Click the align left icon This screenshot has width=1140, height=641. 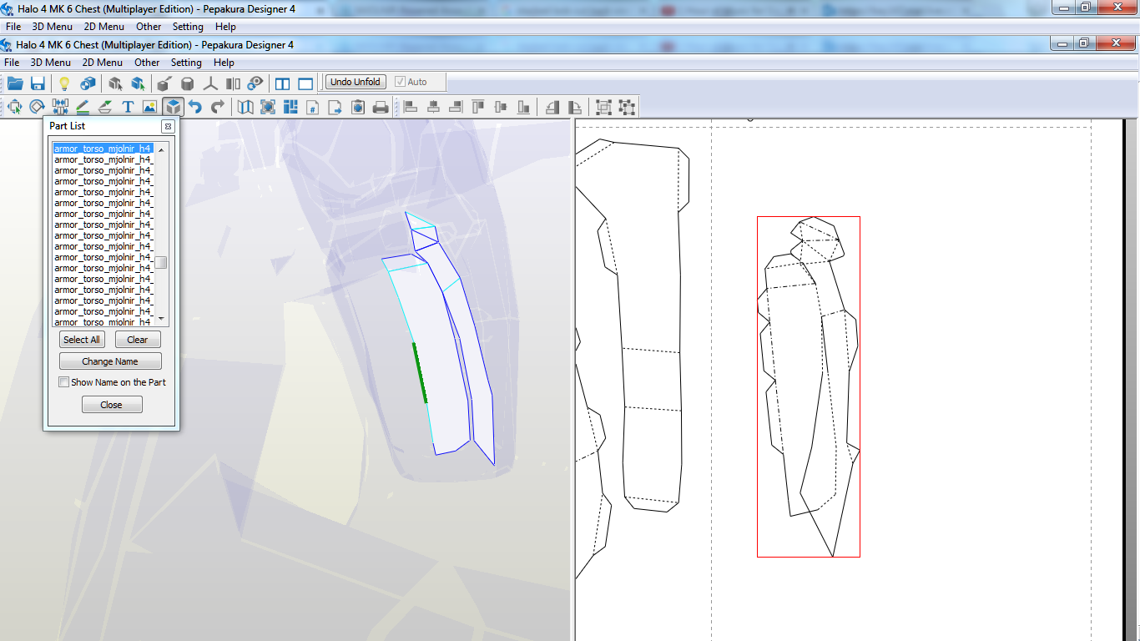pyautogui.click(x=411, y=107)
